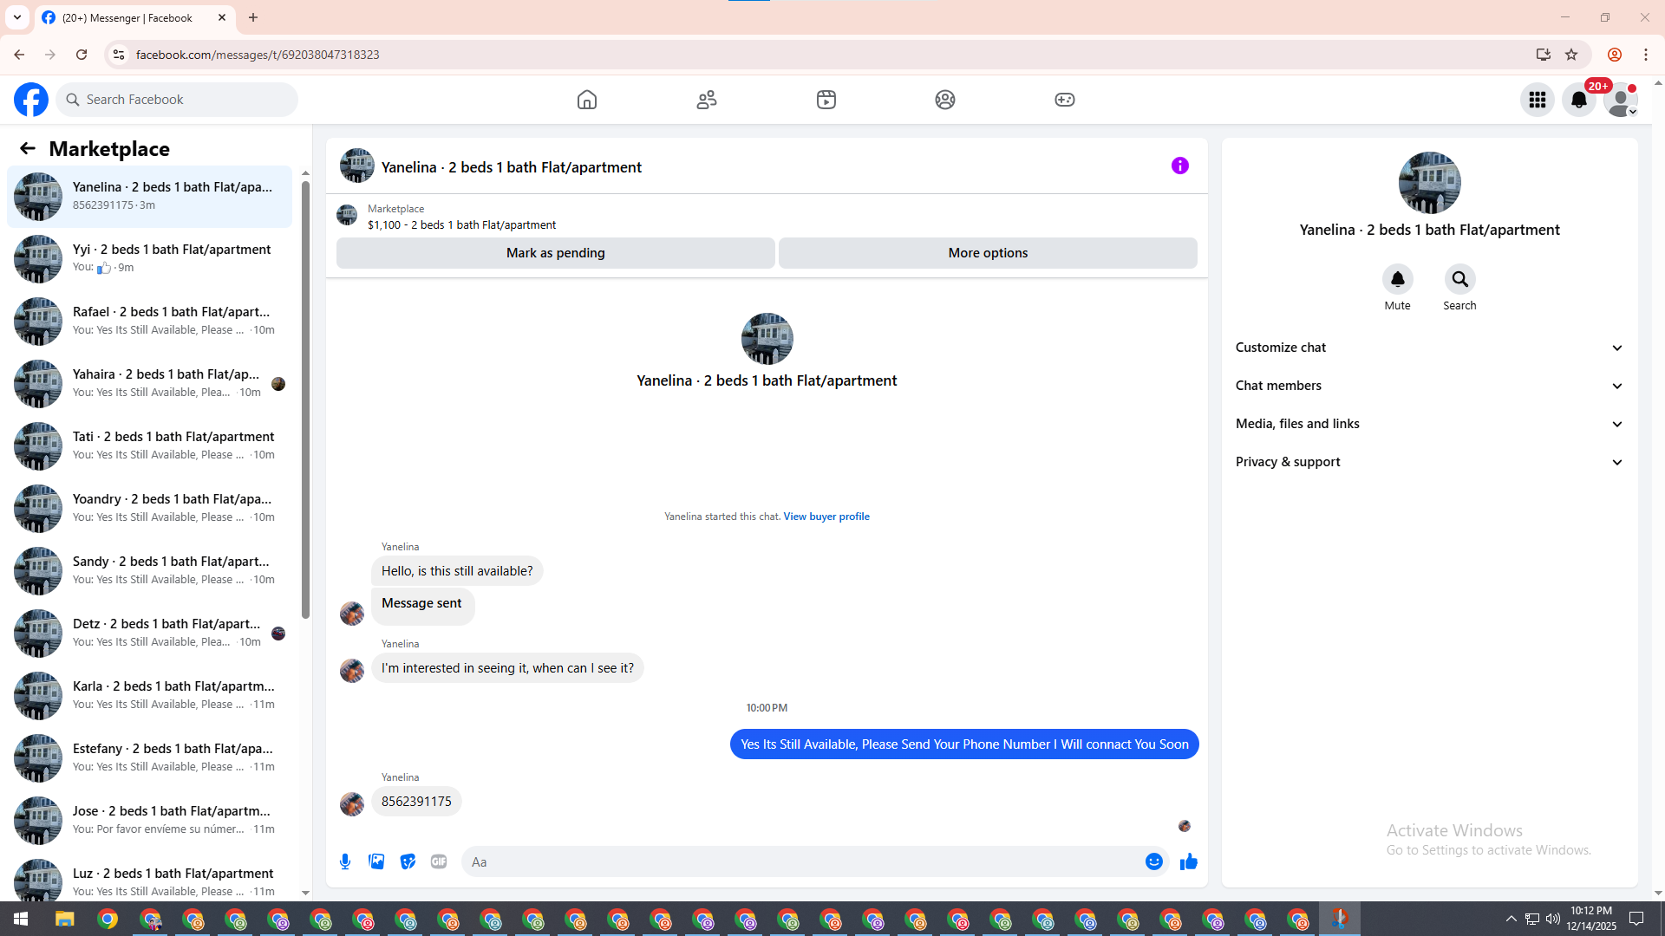Open the sticker picker icon
Image resolution: width=1665 pixels, height=936 pixels.
tap(408, 861)
